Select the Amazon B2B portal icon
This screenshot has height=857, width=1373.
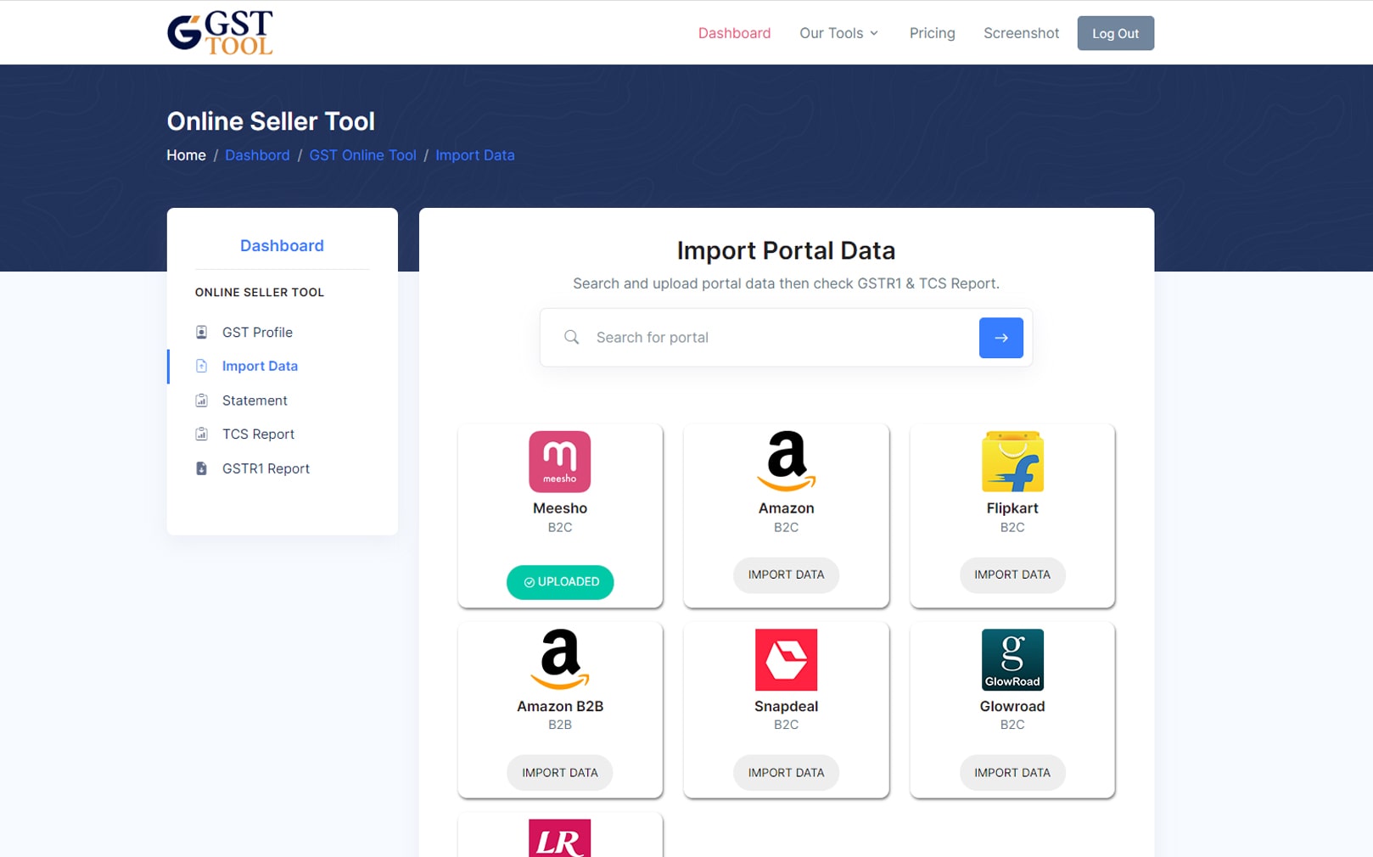[559, 659]
